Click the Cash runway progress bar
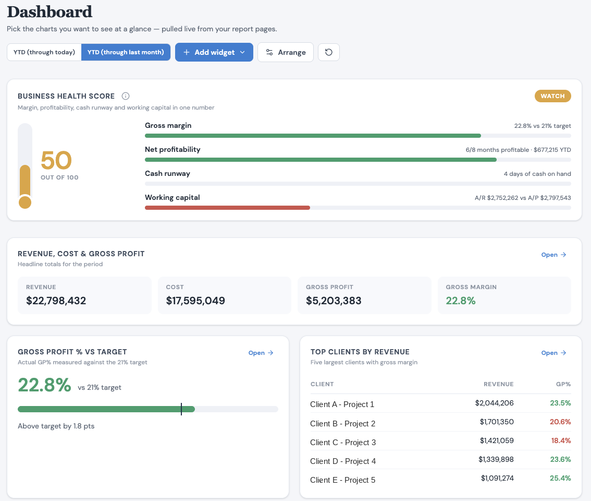 tap(358, 184)
